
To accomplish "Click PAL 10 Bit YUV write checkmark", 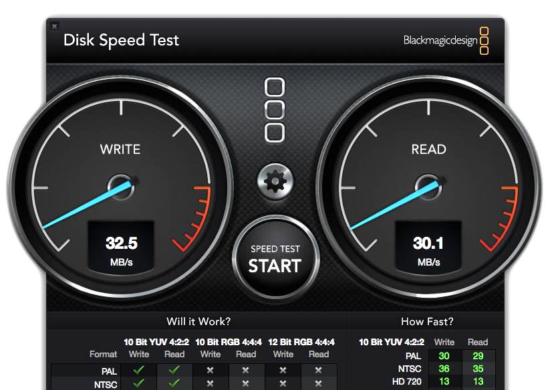I will 139,369.
